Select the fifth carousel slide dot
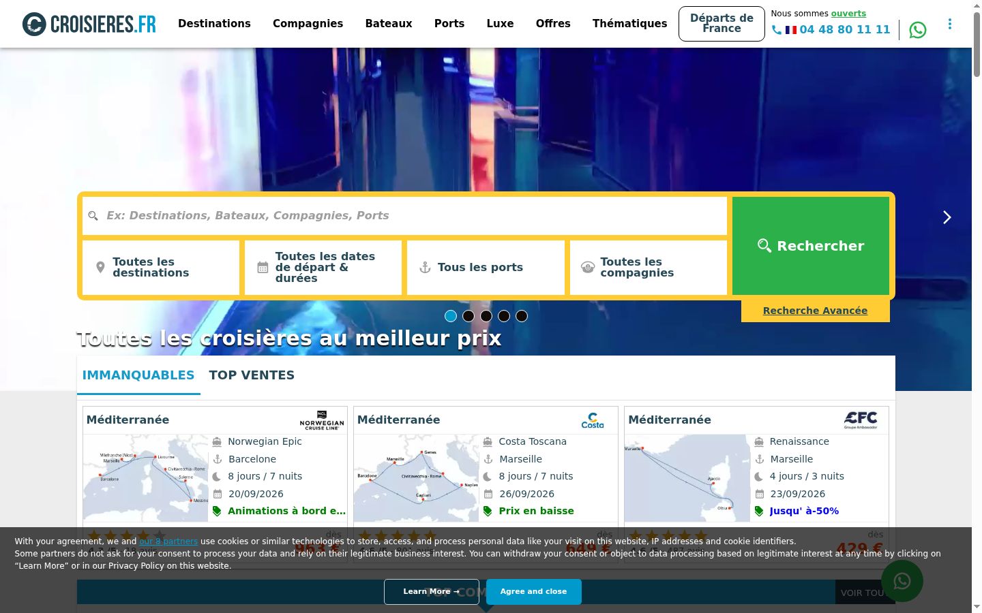This screenshot has width=982, height=613. pos(522,316)
